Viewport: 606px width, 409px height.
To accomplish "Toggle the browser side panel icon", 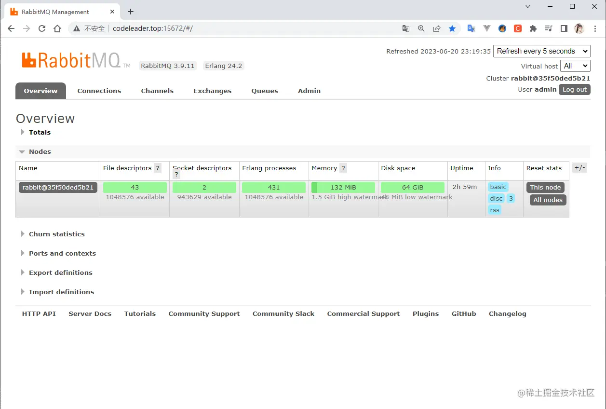I will [564, 28].
